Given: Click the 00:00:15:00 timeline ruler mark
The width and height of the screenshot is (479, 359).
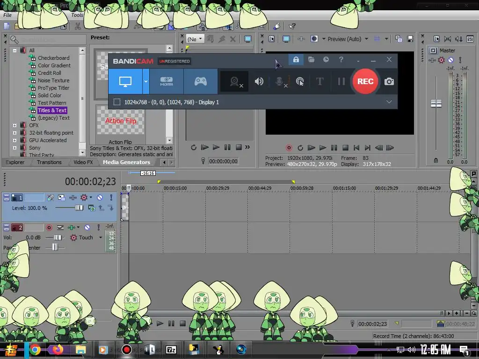Looking at the screenshot, I should coord(175,188).
